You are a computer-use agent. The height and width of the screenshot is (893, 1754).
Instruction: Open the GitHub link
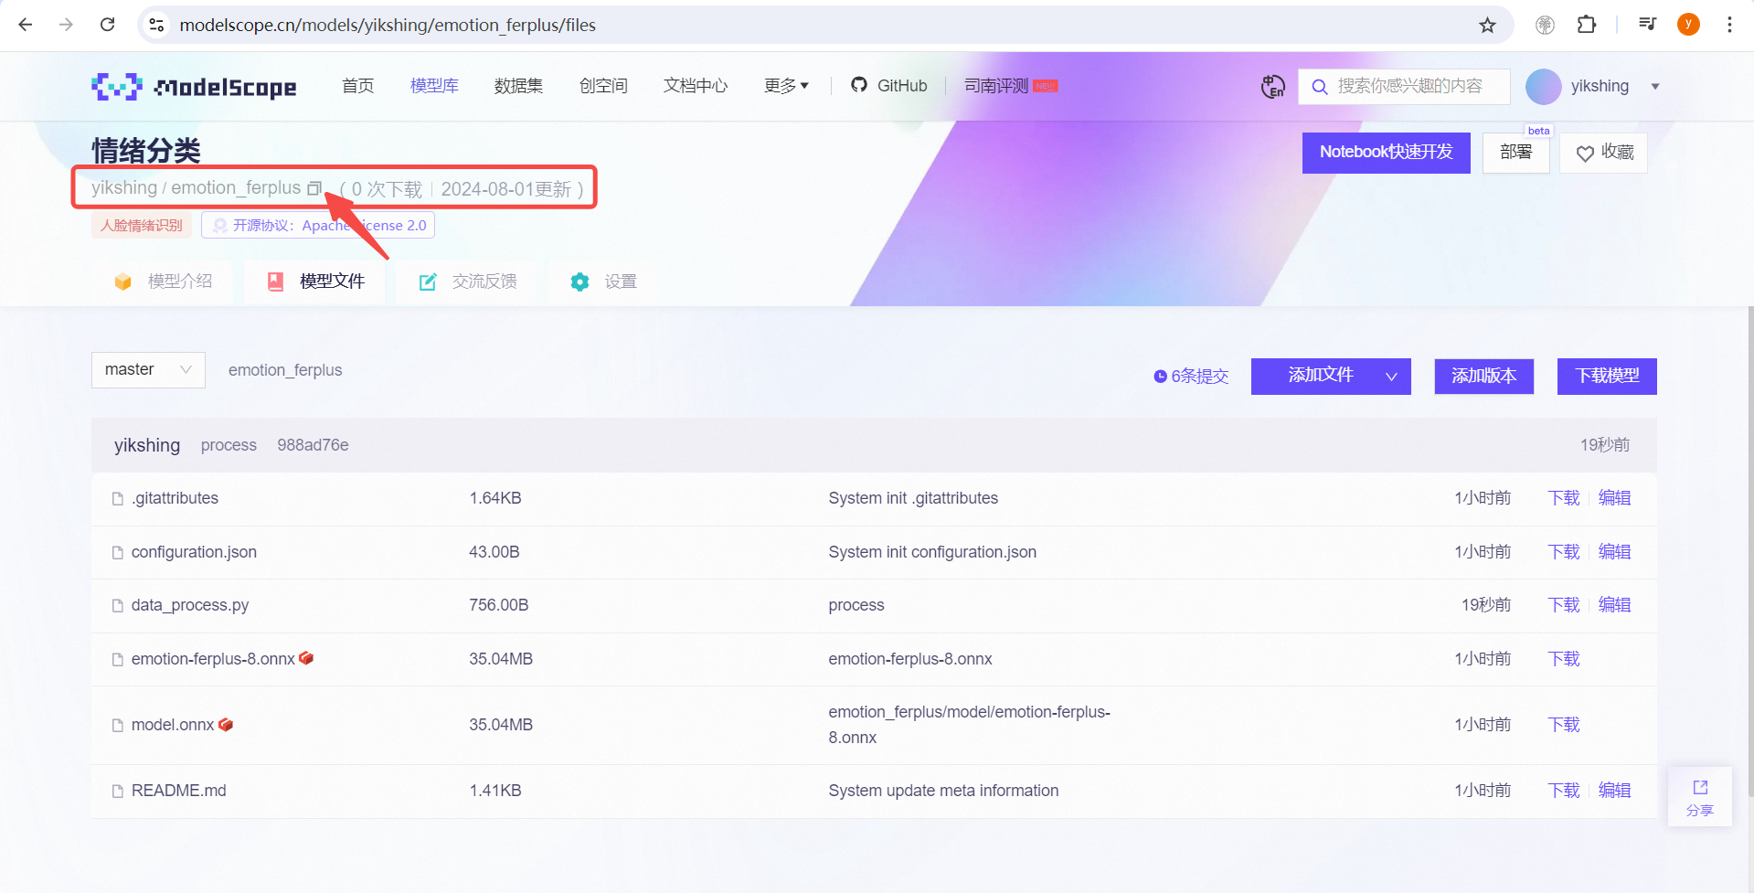888,86
